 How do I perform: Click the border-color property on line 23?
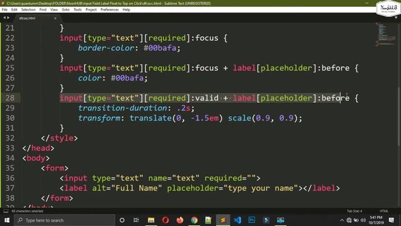(x=106, y=48)
